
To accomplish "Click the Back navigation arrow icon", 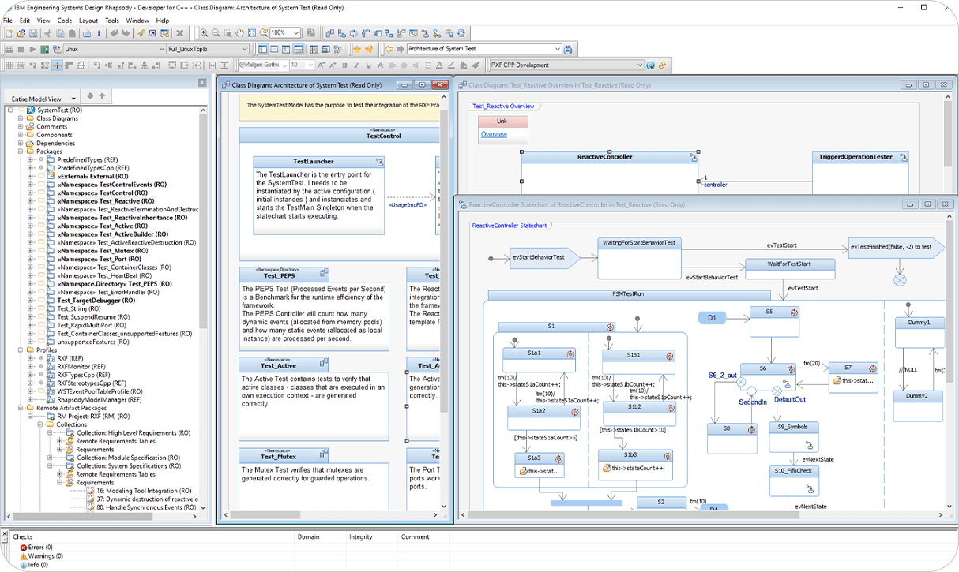I will [389, 49].
